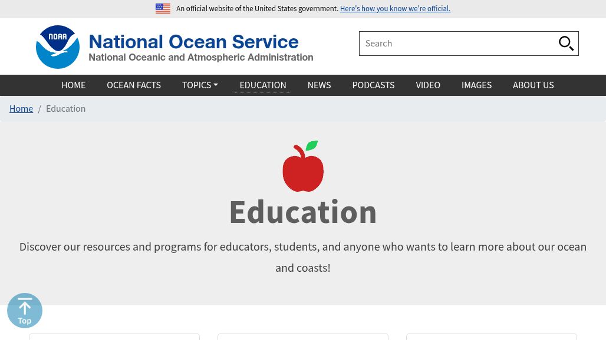
Task: Click "Here's how you know we're official" link
Action: click(x=395, y=8)
